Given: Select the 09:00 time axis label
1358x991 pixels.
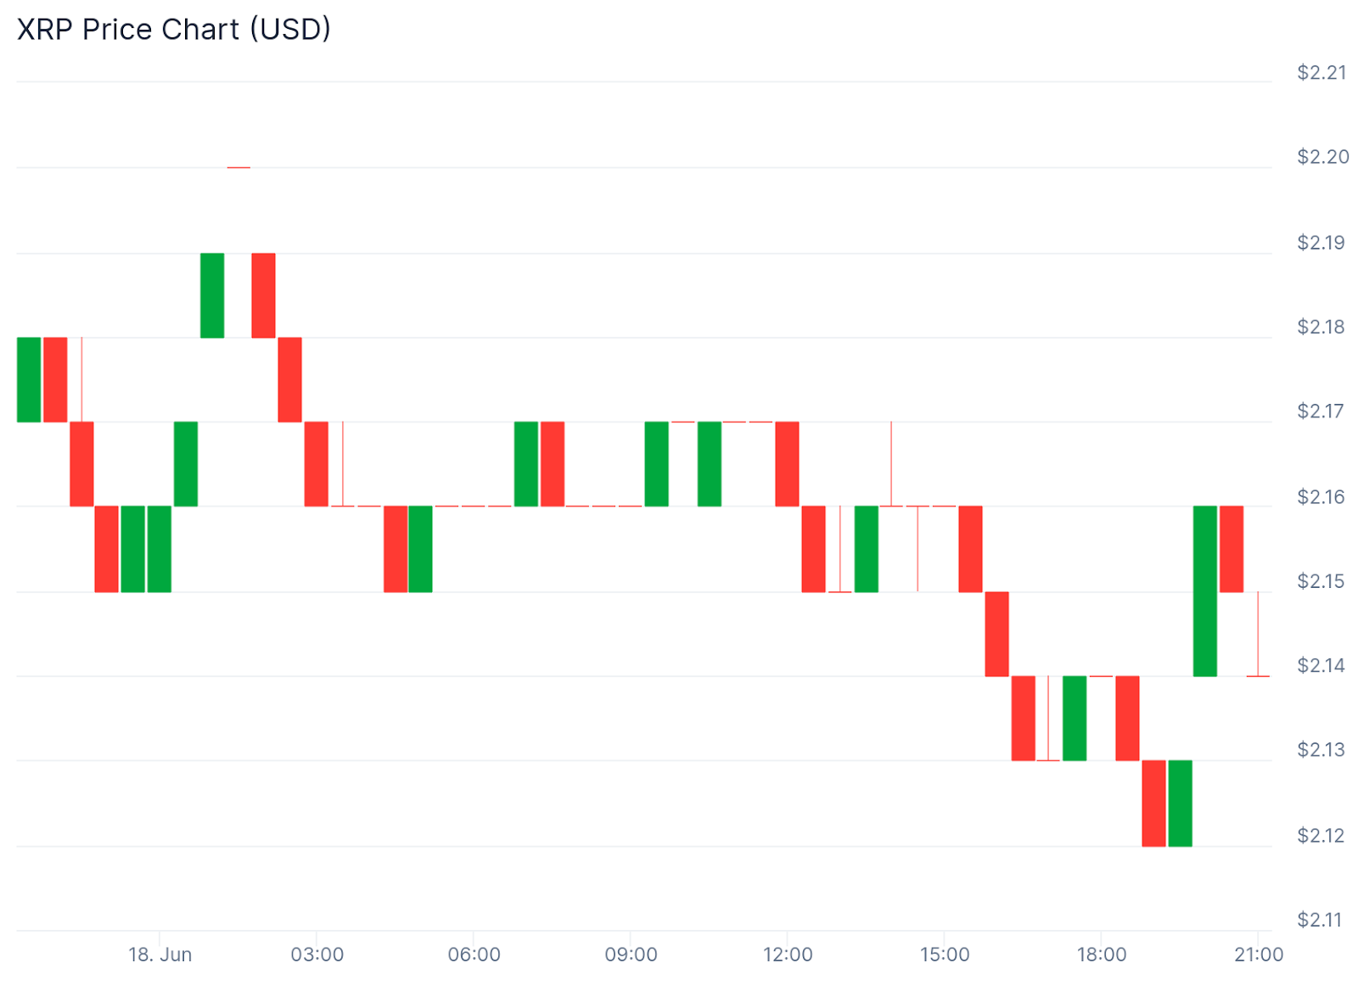Looking at the screenshot, I should [631, 955].
